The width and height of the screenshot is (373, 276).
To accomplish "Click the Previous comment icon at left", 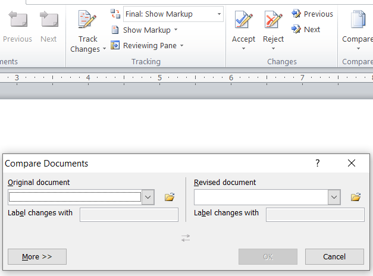I will (17, 21).
